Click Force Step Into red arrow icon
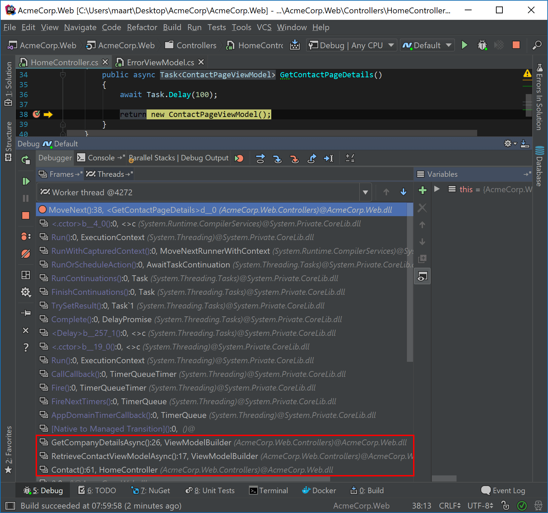This screenshot has width=548, height=513. (x=295, y=158)
